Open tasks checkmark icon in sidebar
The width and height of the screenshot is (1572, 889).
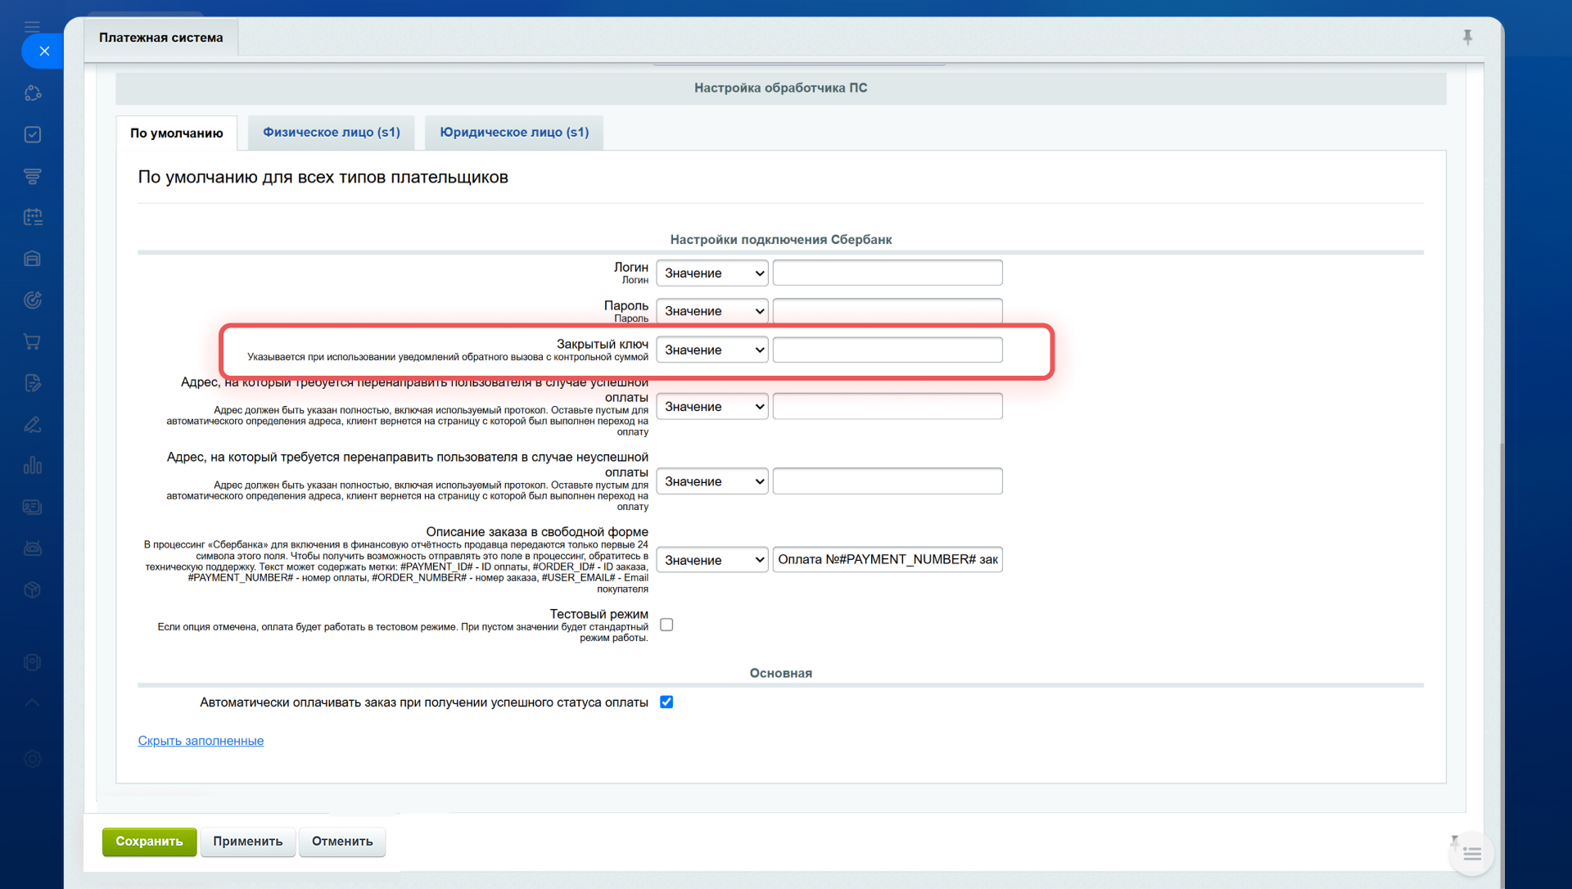(33, 134)
